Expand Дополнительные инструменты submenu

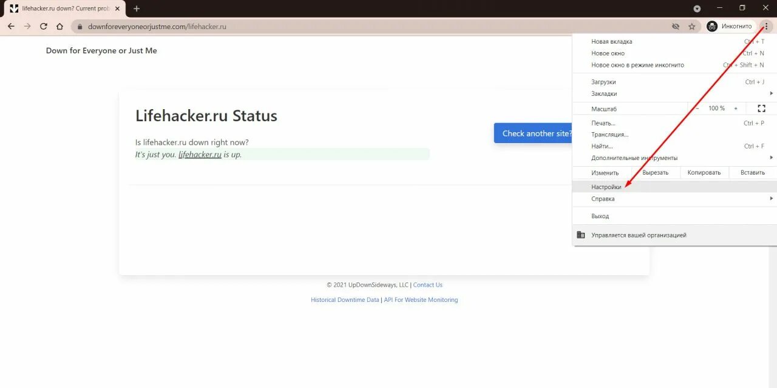(674, 158)
